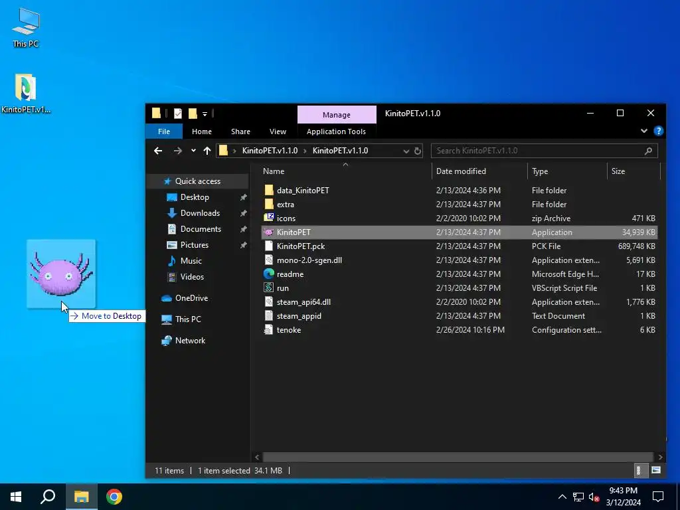The width and height of the screenshot is (680, 510).
Task: Open Music in the navigation pane
Action: 191,261
